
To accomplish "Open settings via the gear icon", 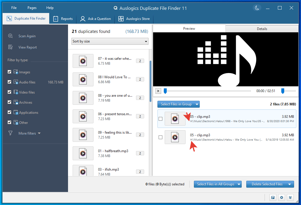I will (282, 197).
